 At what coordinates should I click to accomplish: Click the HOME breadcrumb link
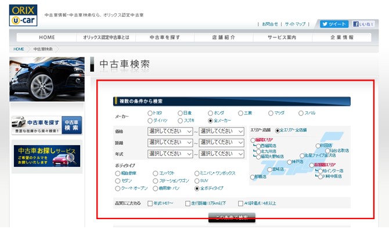[19, 49]
